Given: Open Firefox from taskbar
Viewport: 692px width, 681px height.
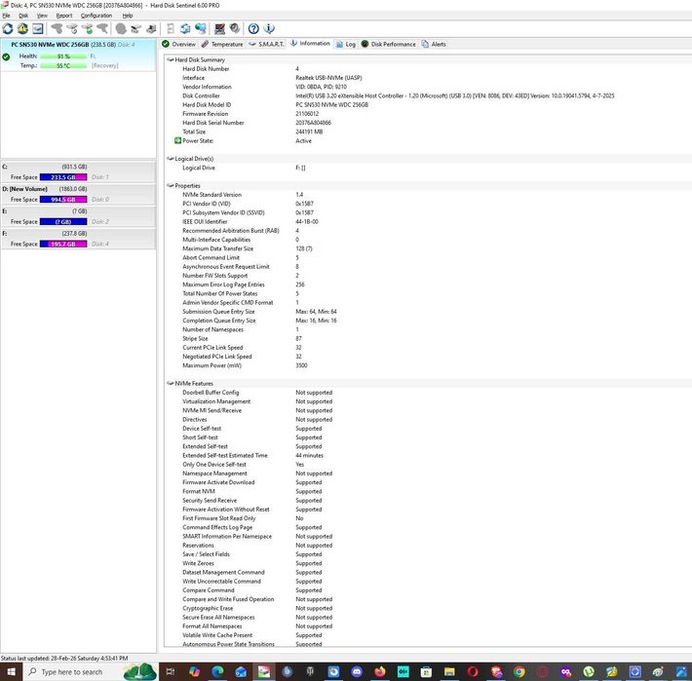Looking at the screenshot, I should coord(380,671).
